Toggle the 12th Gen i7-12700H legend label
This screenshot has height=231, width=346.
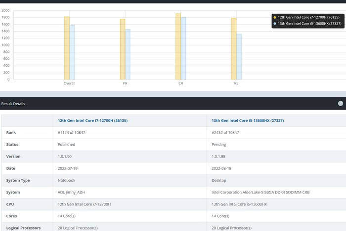click(309, 17)
